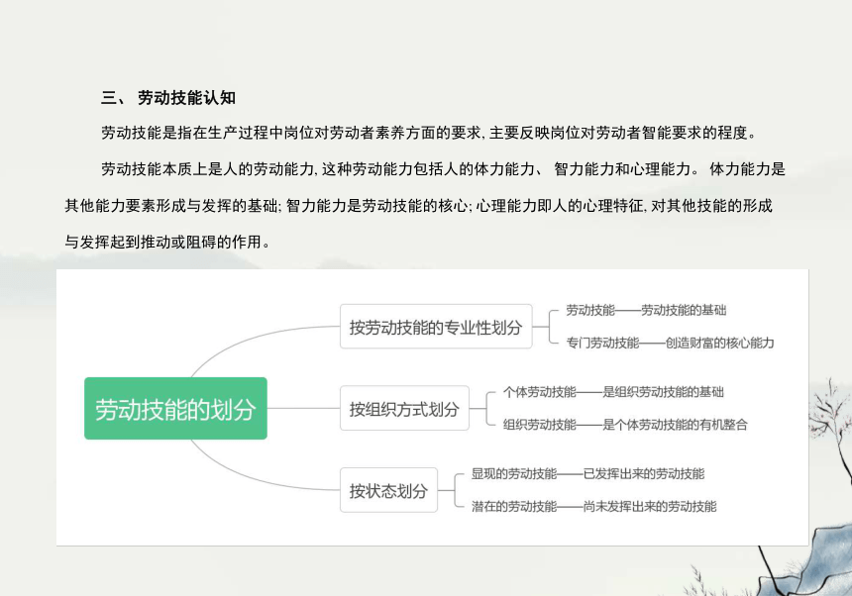Click the heading 三、劳动技能认知
The width and height of the screenshot is (852, 596).
[x=167, y=98]
